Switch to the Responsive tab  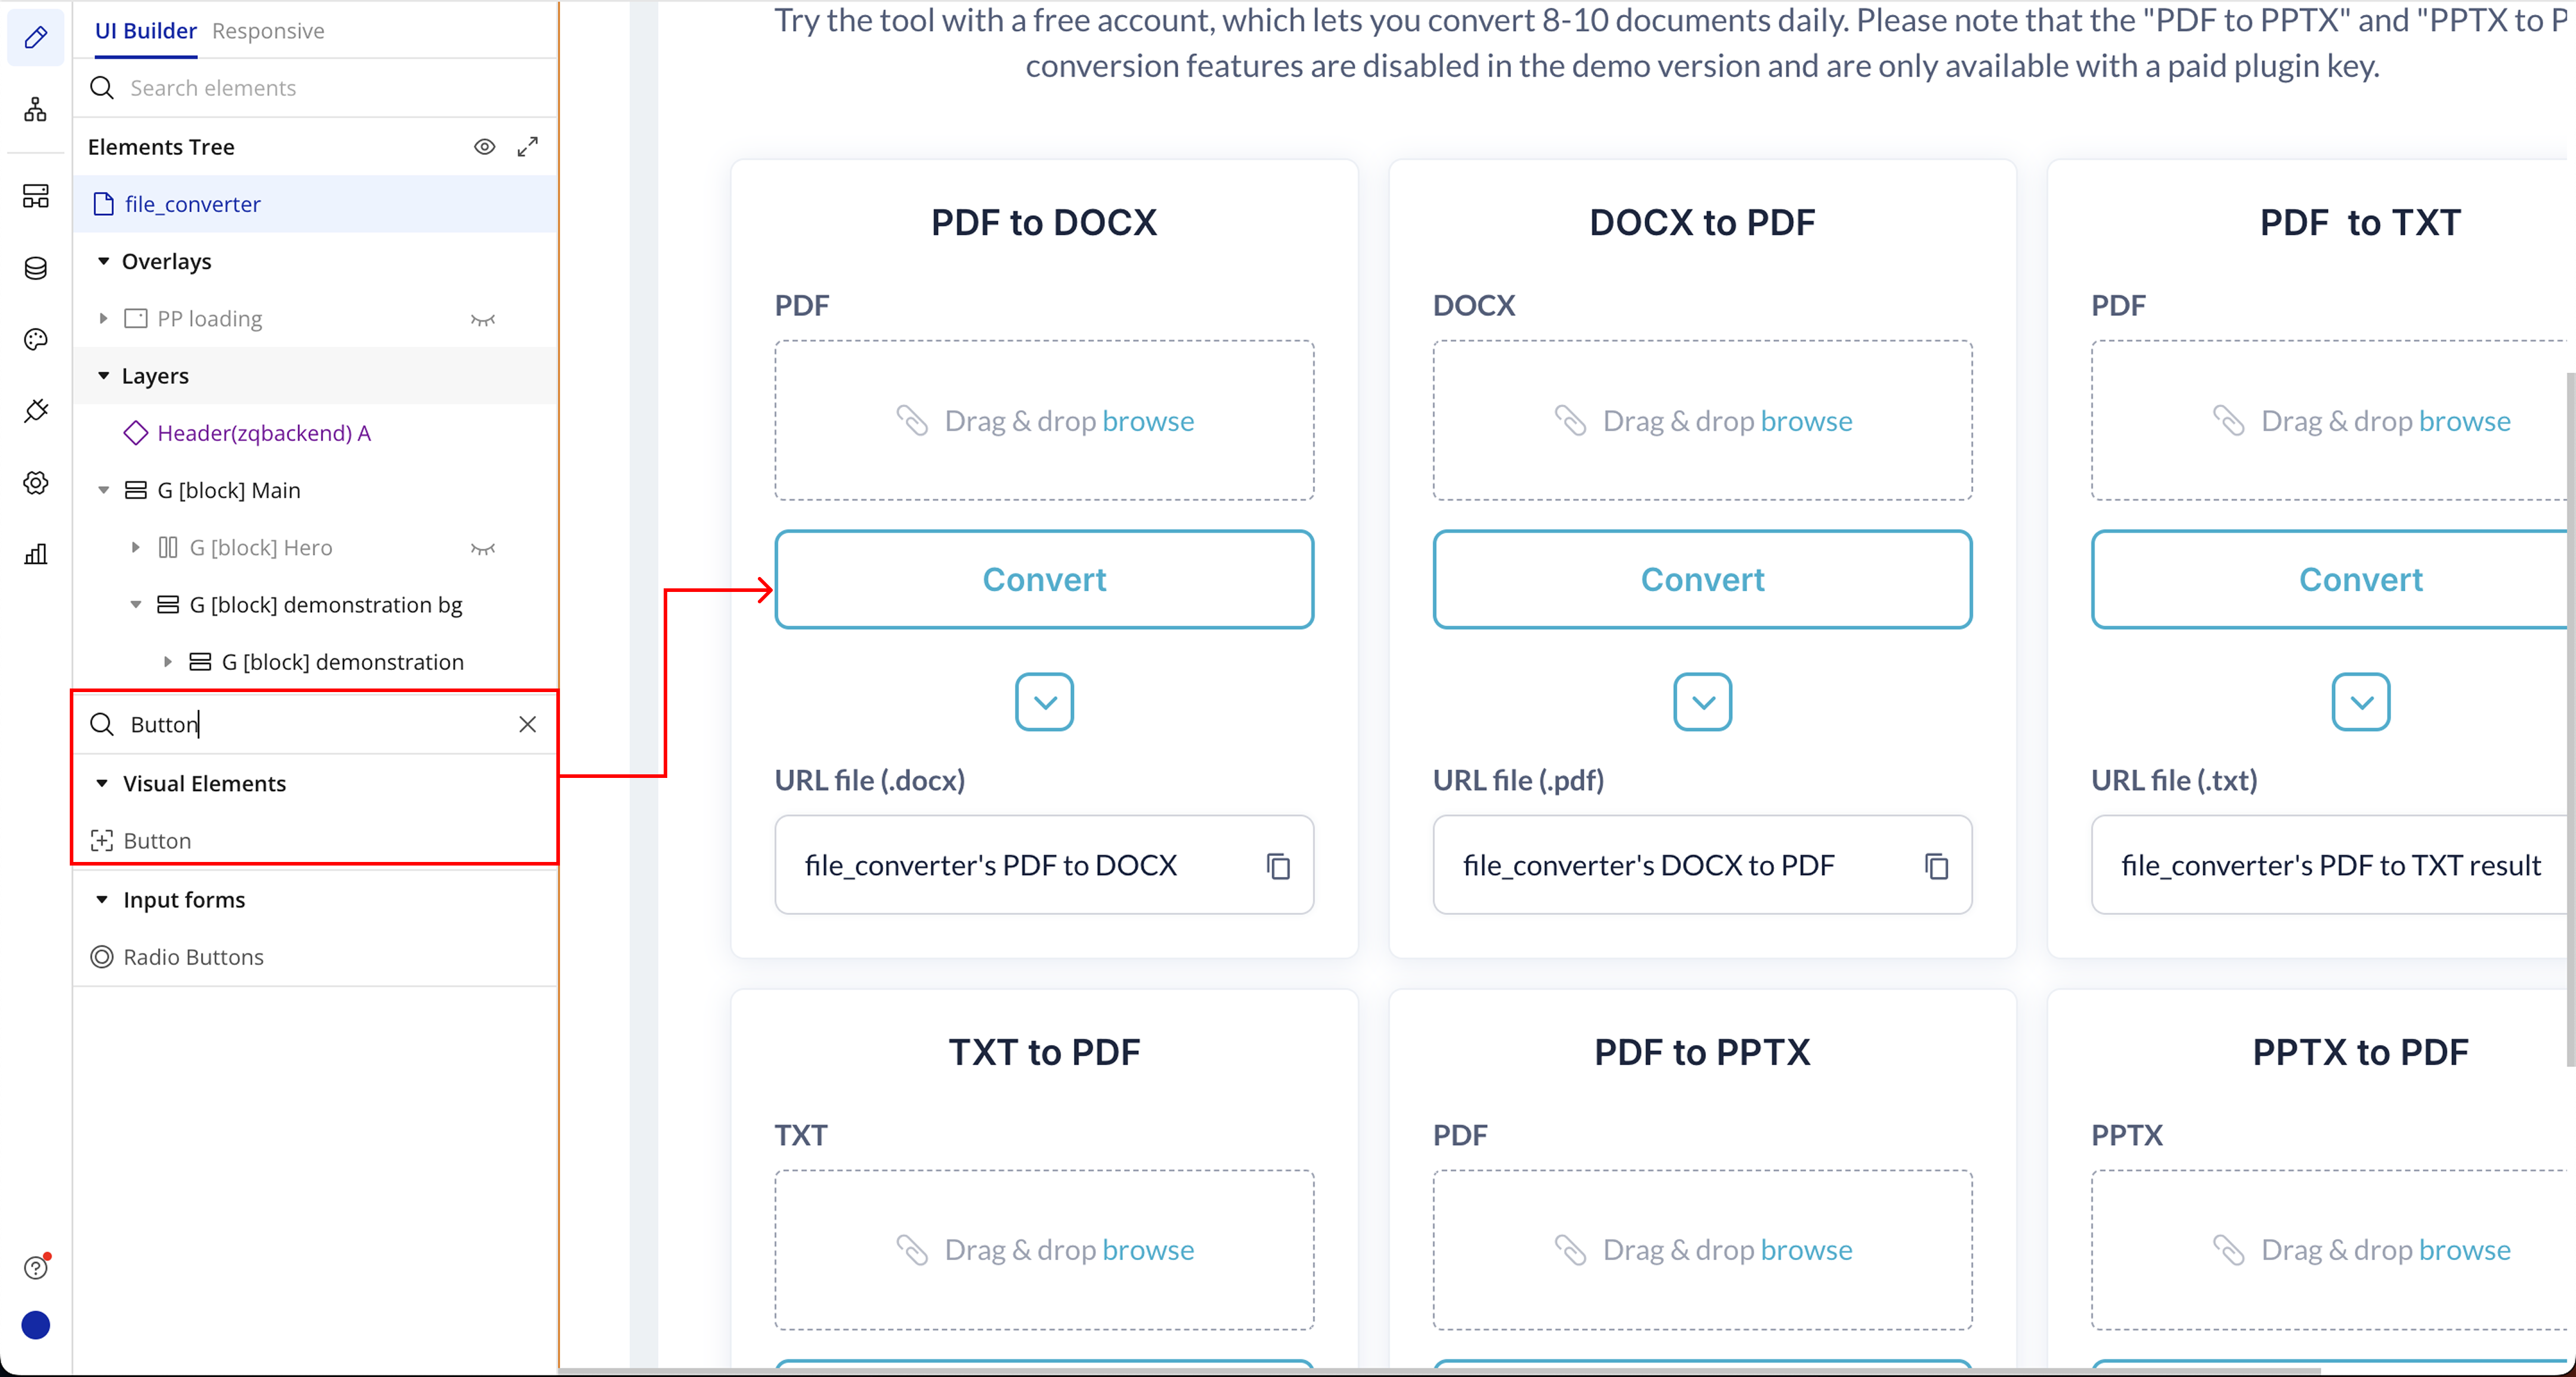268,31
